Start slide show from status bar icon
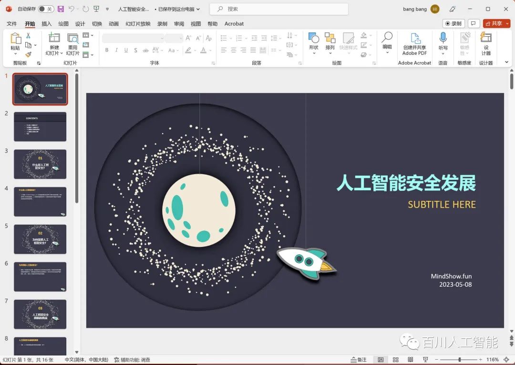 424,358
